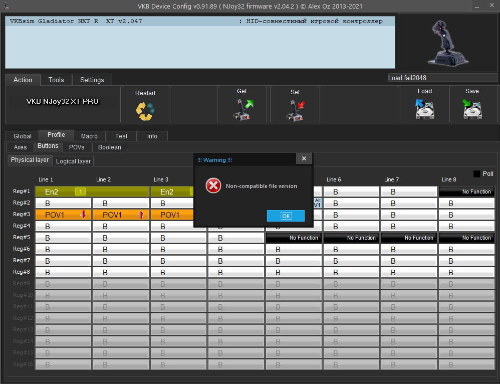This screenshot has height=384, width=500.
Task: Open the Settings tab
Action: (x=92, y=80)
